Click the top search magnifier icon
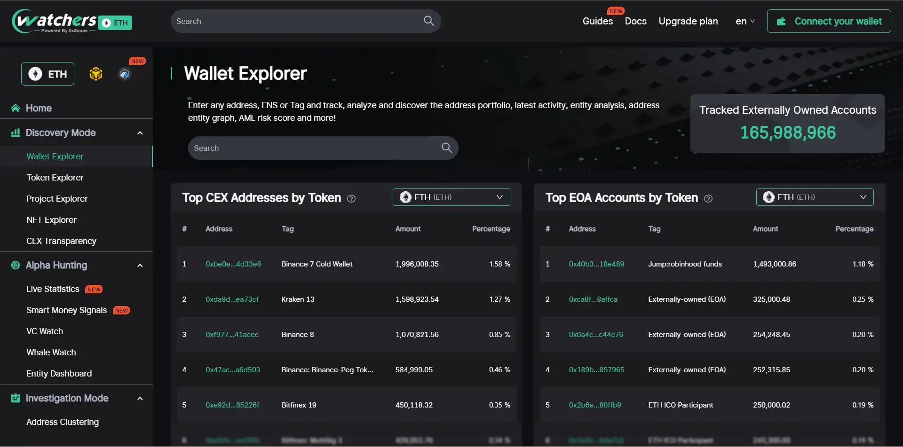 (429, 21)
